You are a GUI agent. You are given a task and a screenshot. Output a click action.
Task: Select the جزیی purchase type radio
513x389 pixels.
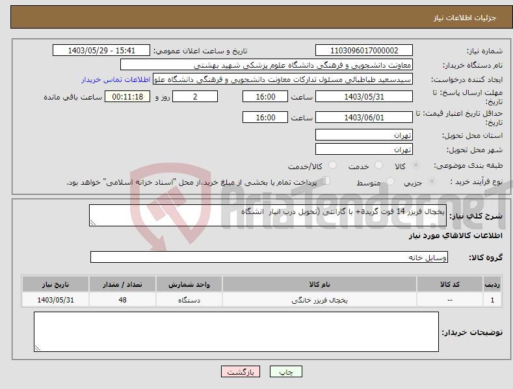[432, 181]
